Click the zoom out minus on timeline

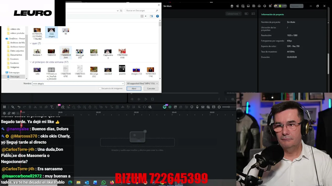point(219,107)
